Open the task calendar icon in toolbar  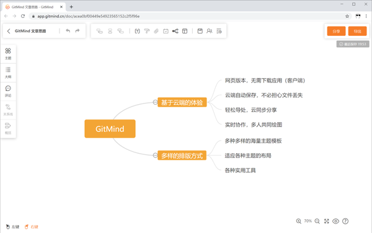[x=166, y=31]
